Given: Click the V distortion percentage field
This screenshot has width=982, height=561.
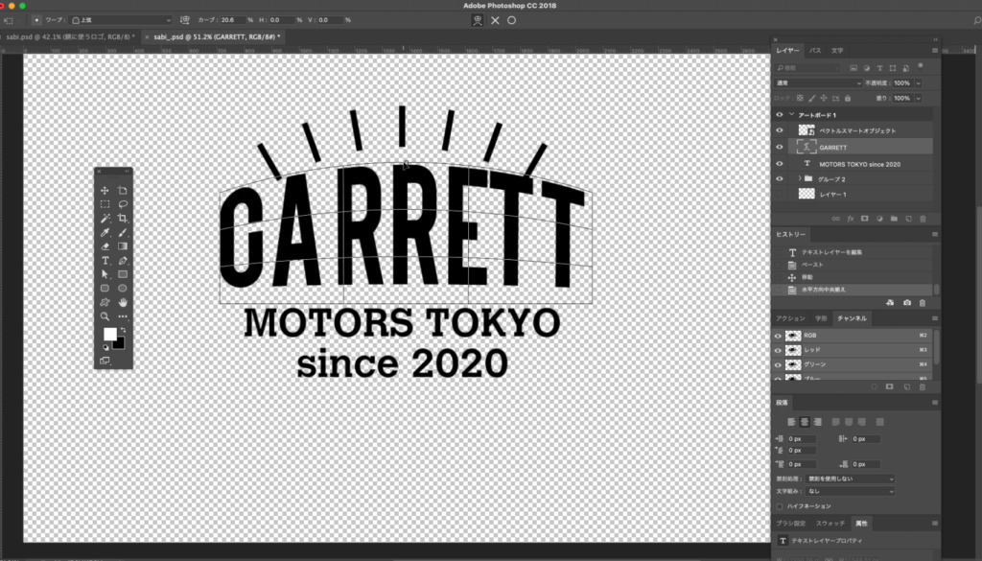Looking at the screenshot, I should [x=330, y=20].
